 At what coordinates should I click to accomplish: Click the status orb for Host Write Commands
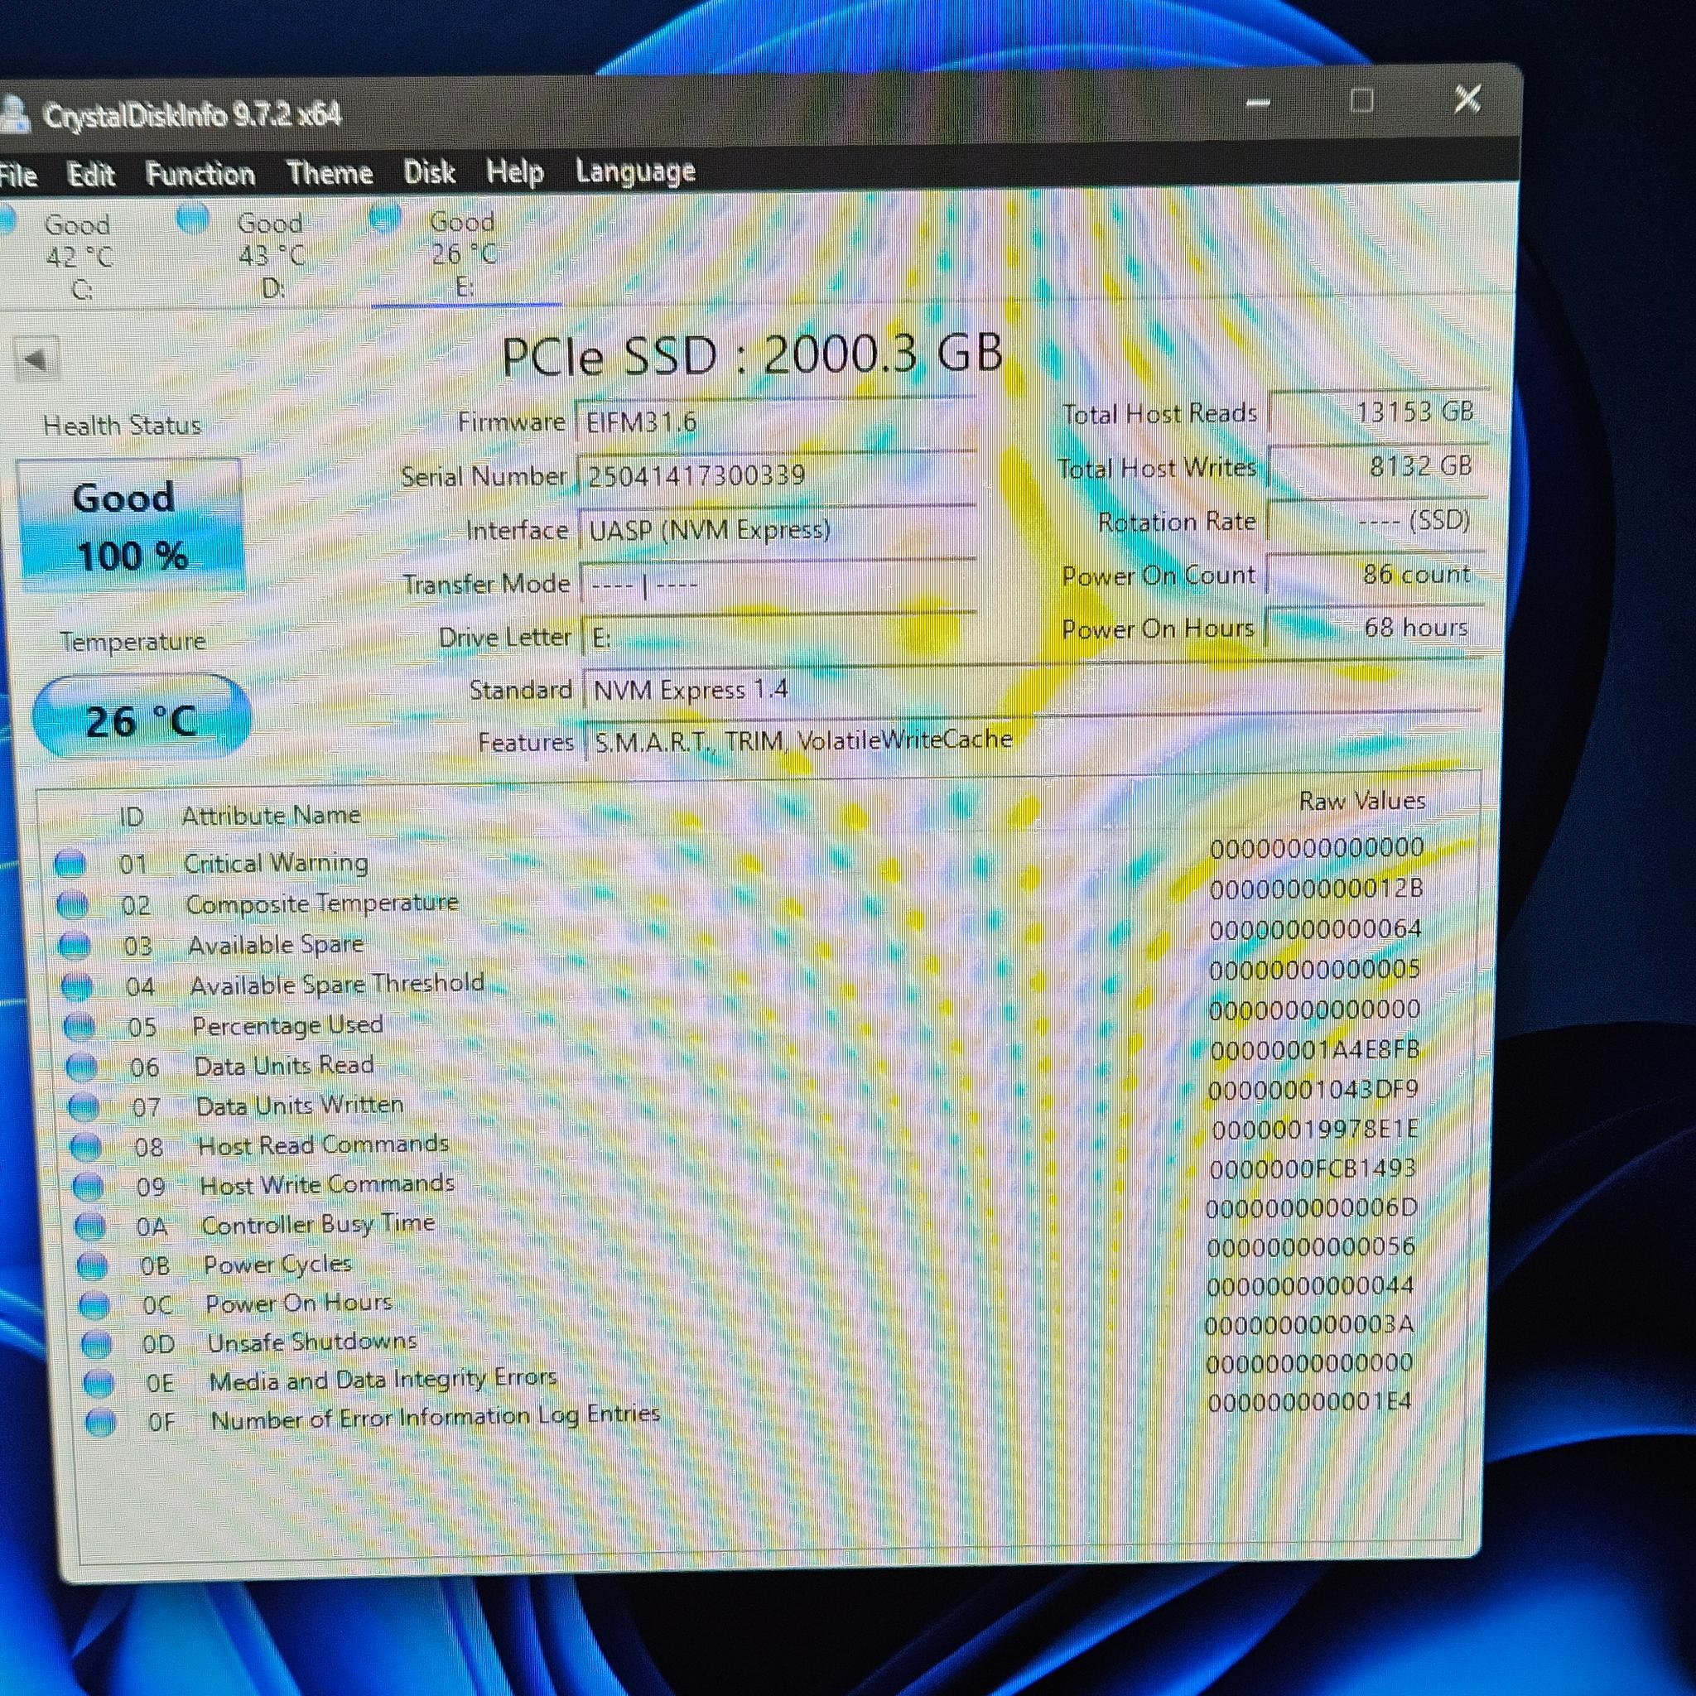pyautogui.click(x=88, y=1187)
